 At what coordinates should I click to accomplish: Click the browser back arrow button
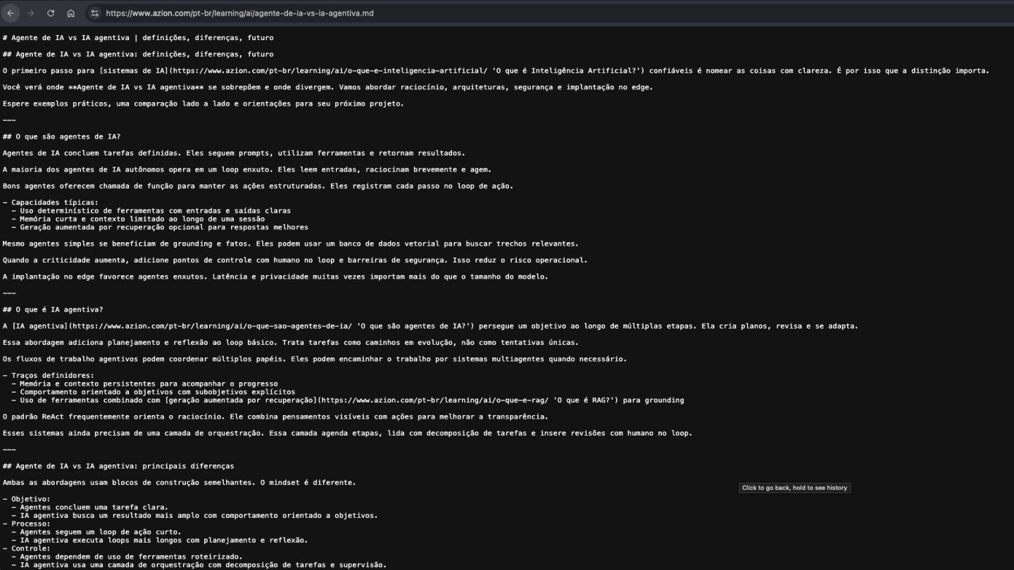point(11,13)
